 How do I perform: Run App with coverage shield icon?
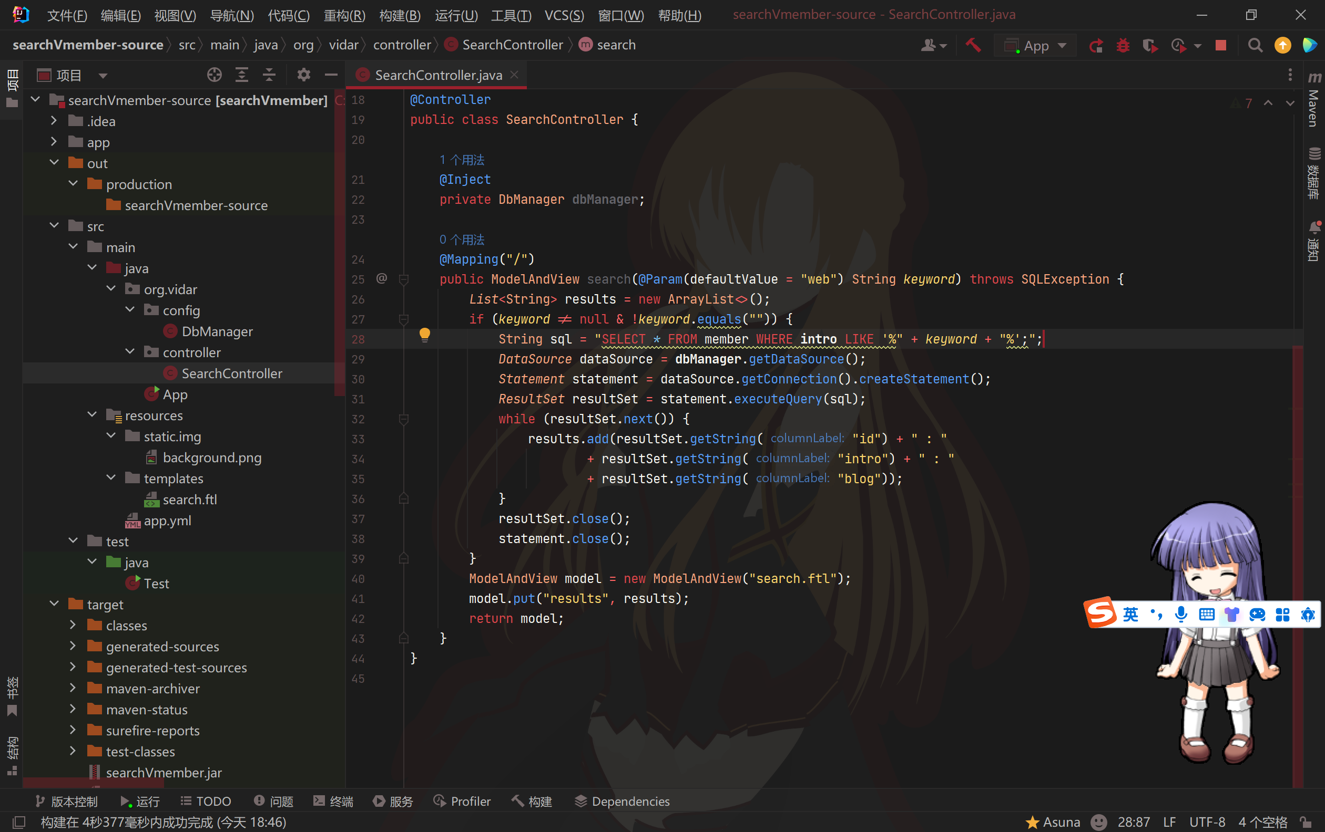[x=1149, y=45]
